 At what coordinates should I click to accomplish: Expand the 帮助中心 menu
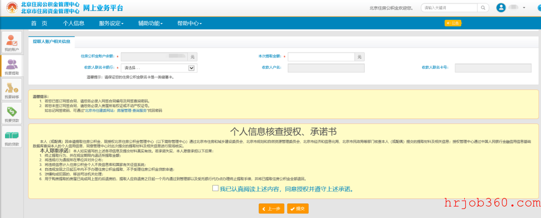coord(189,23)
